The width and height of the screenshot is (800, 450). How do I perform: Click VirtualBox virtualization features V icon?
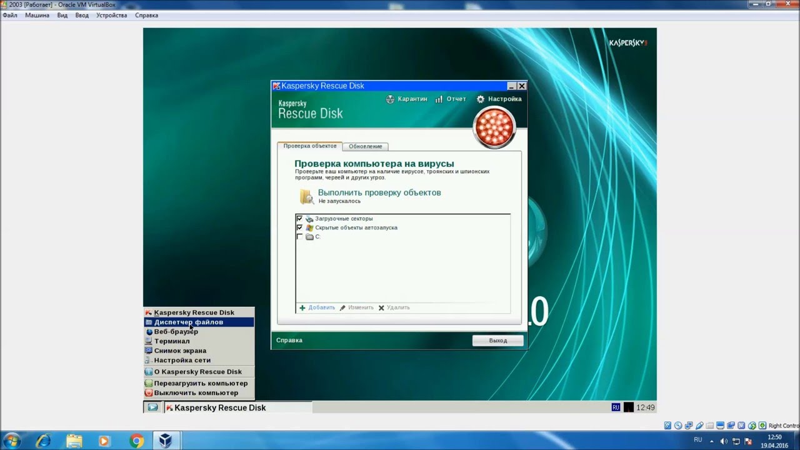tap(741, 426)
